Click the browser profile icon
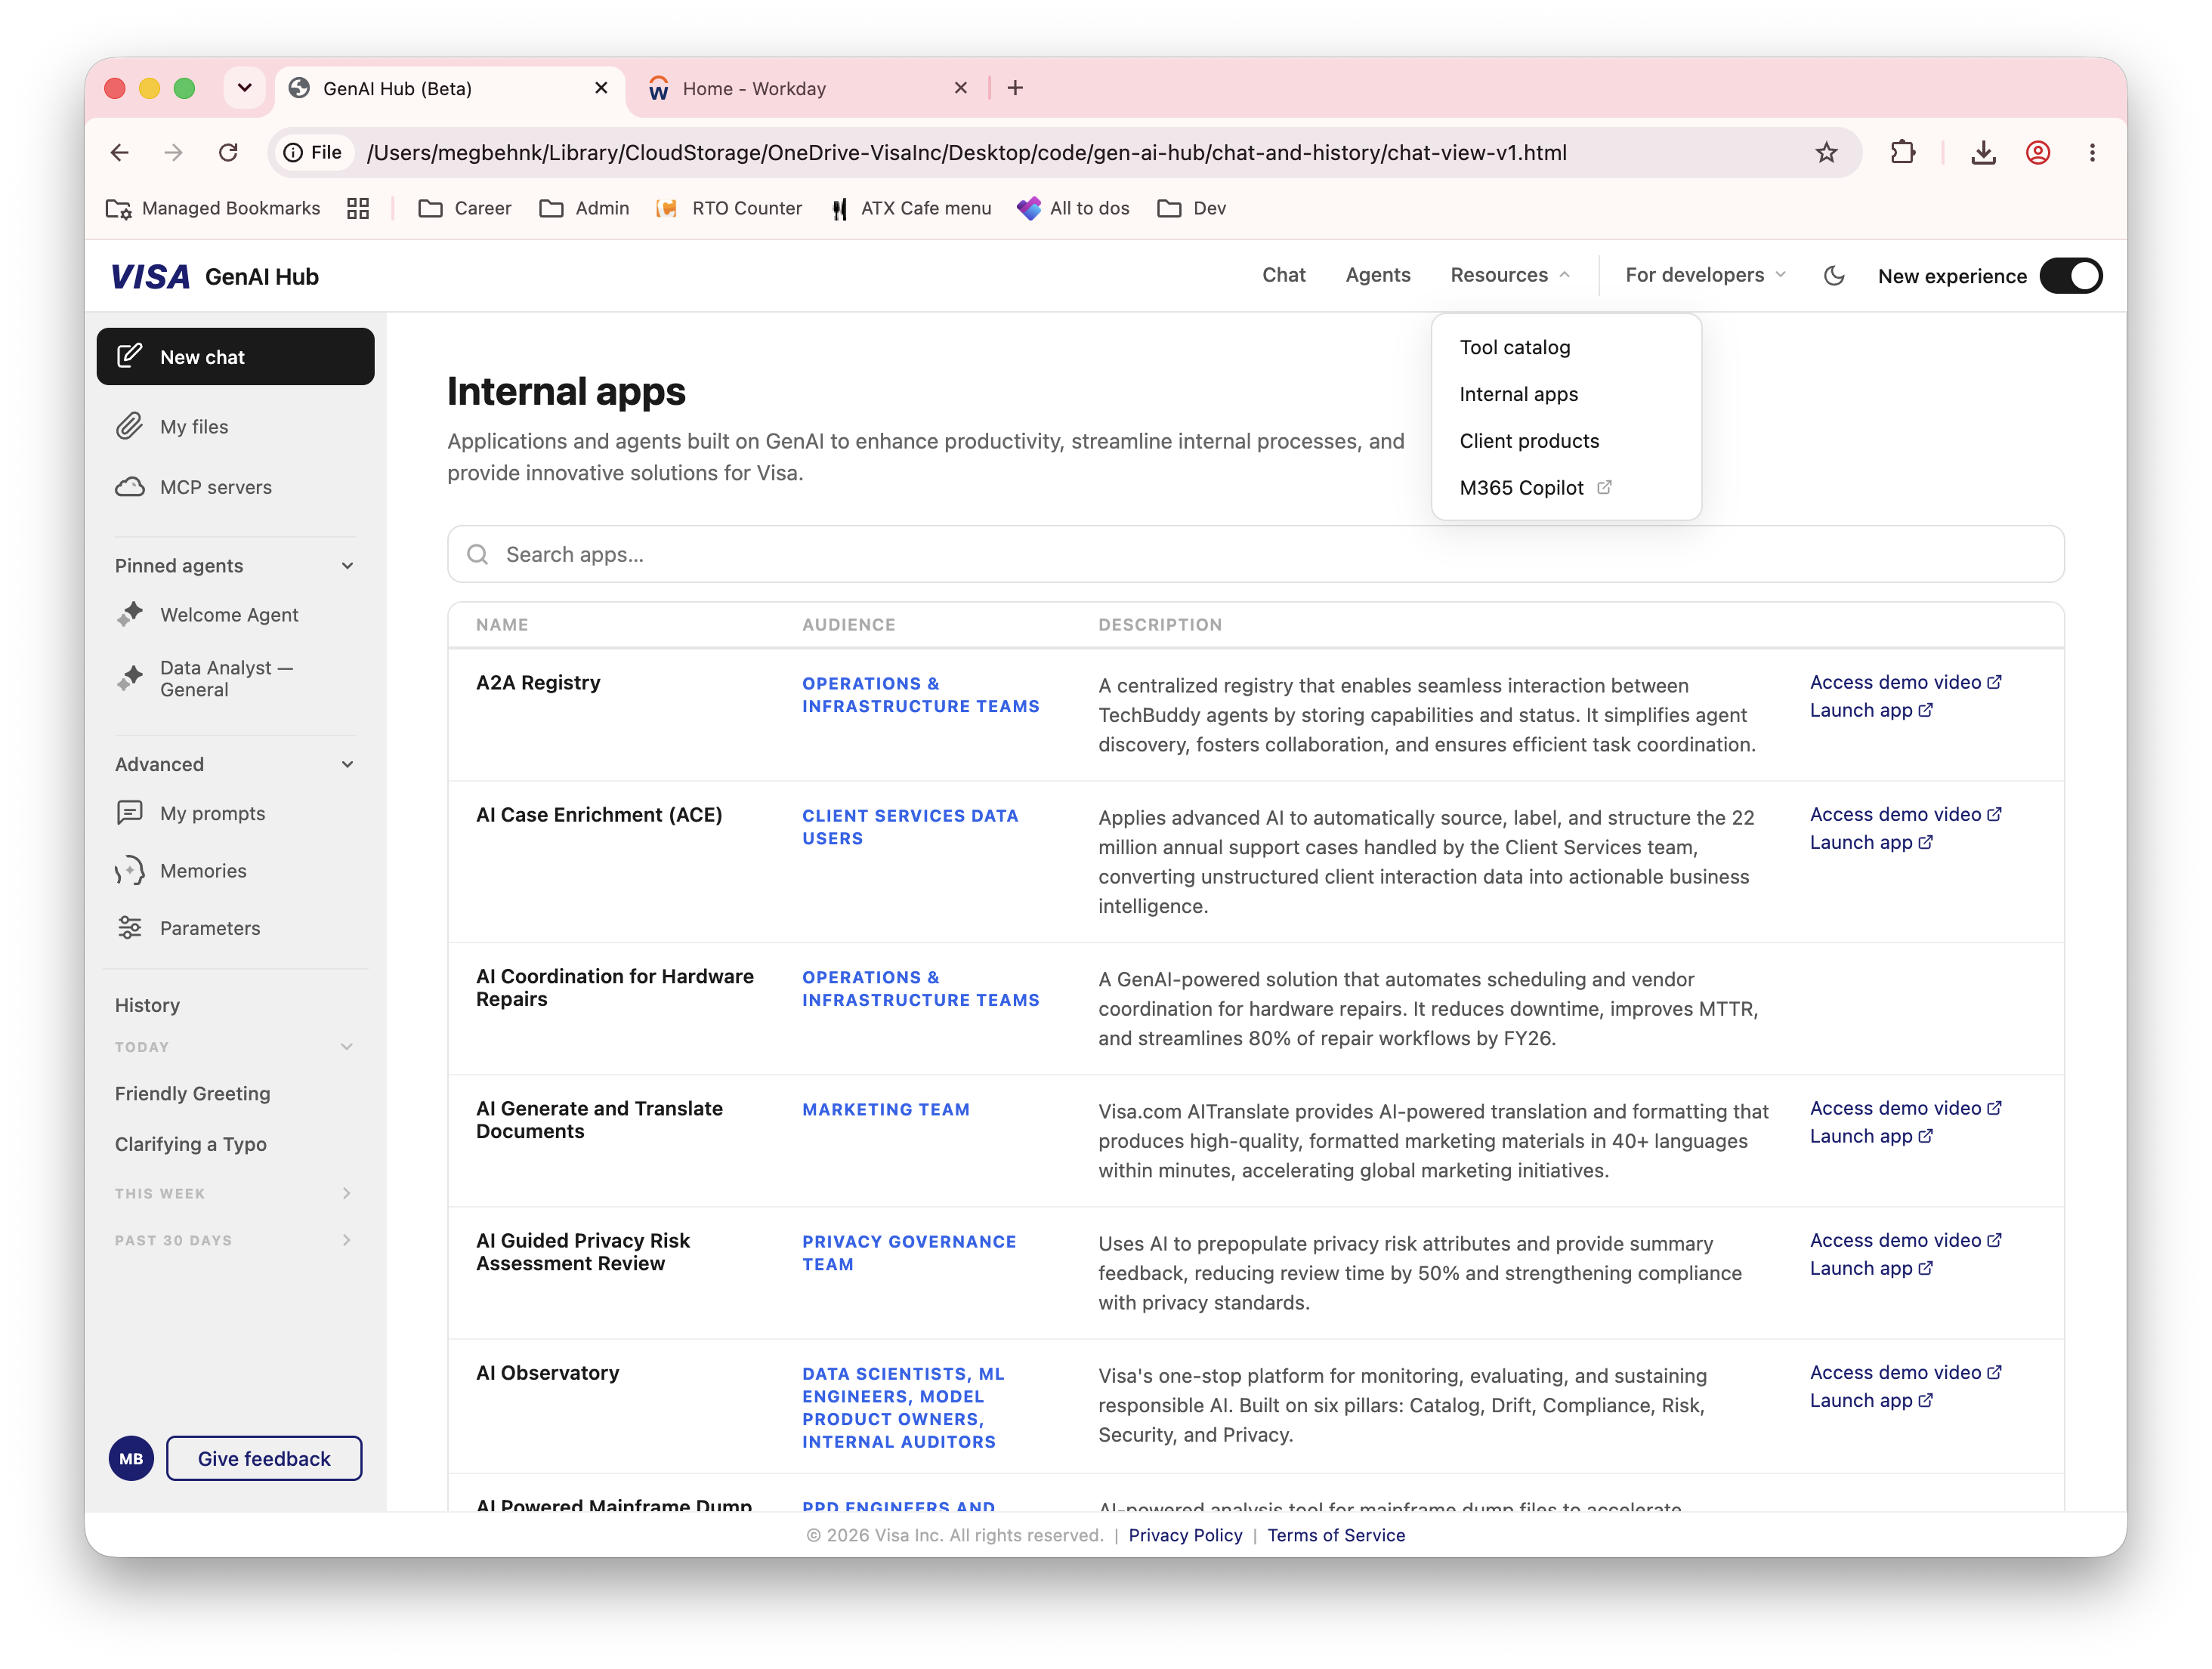This screenshot has width=2212, height=1669. pos(2038,152)
